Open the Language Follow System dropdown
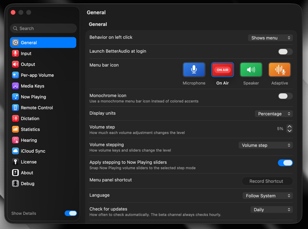The image size is (308, 229). click(x=268, y=195)
